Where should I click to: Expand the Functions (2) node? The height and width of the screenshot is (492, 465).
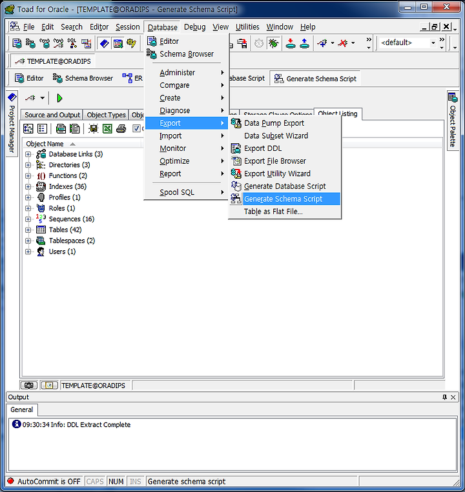28,175
